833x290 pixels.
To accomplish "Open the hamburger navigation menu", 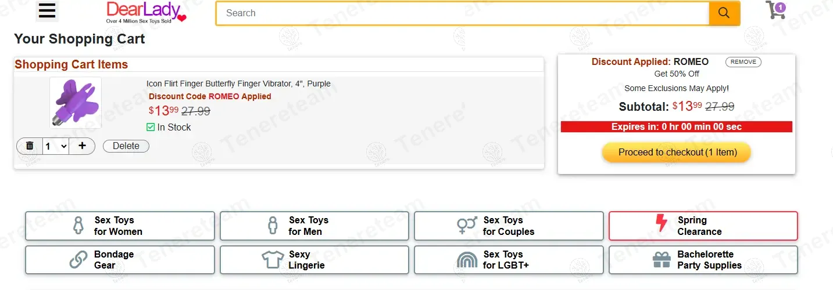I will 47,11.
